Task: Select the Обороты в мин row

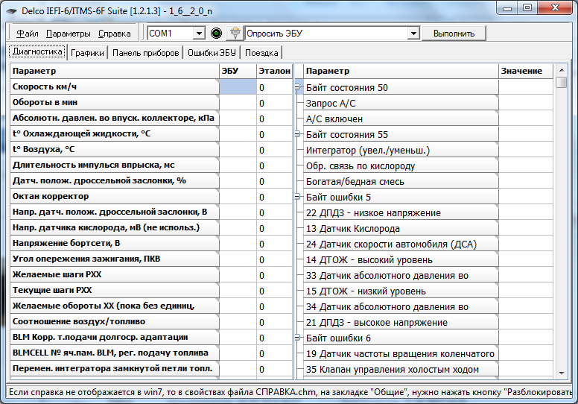Action: pyautogui.click(x=115, y=103)
